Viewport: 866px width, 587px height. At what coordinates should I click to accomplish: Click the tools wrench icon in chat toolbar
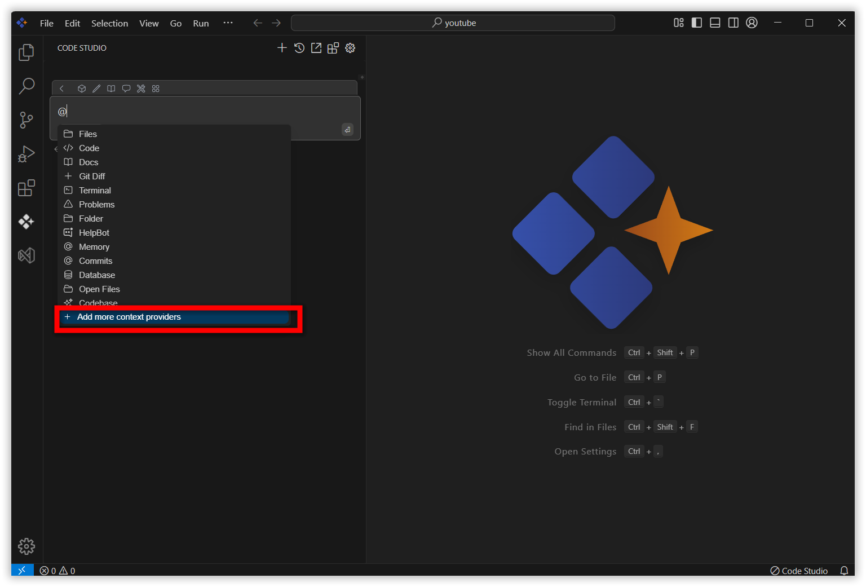pyautogui.click(x=141, y=89)
